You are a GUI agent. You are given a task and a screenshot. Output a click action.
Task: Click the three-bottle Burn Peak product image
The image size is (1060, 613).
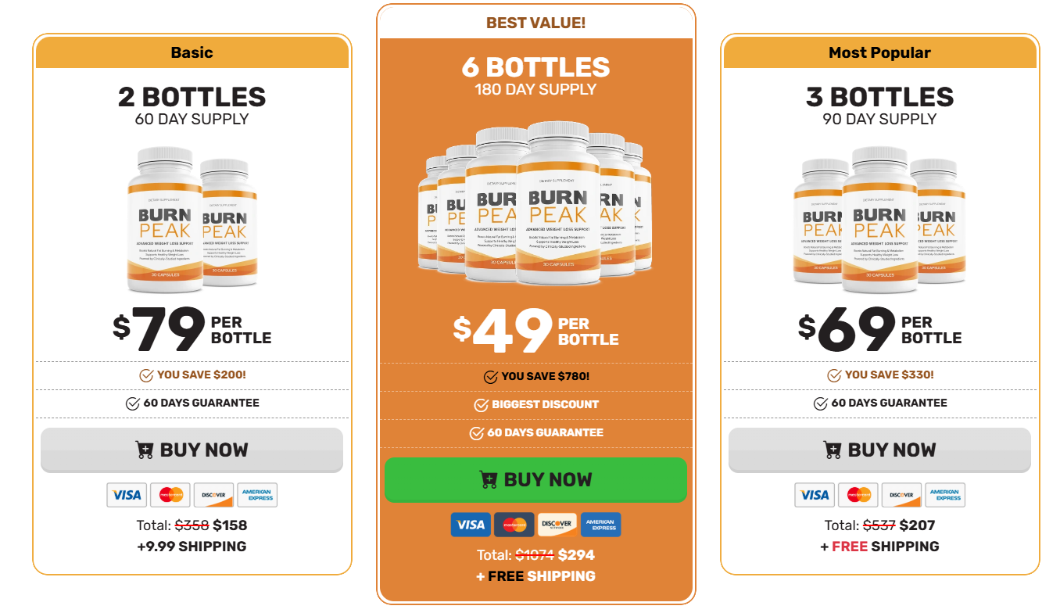tap(879, 219)
